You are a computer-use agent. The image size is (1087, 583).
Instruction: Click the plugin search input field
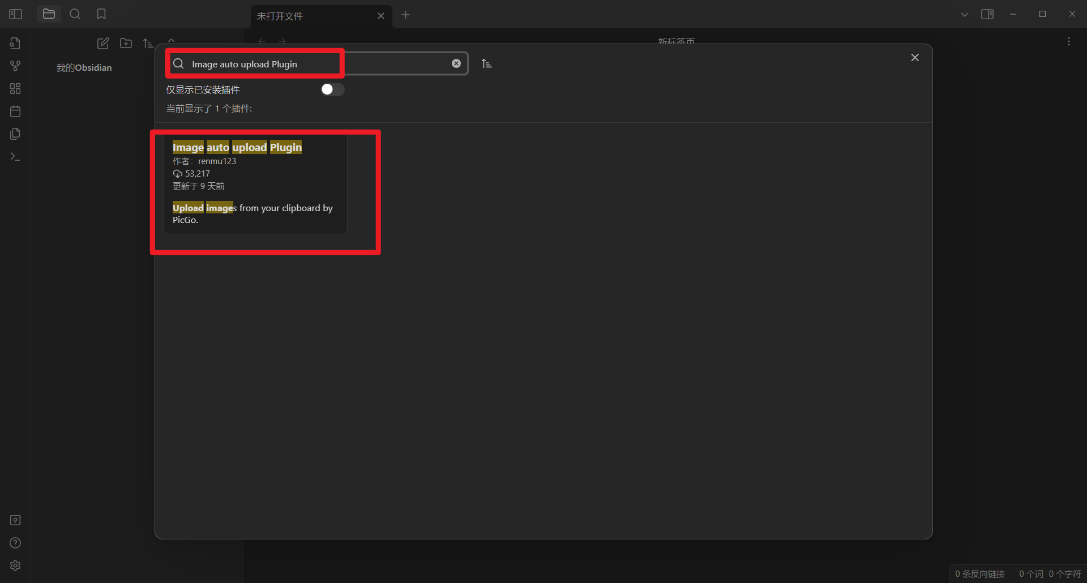[317, 63]
